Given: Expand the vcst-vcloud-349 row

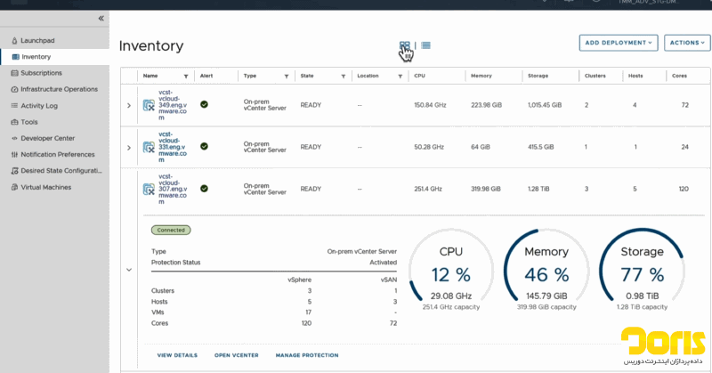Looking at the screenshot, I should [129, 105].
